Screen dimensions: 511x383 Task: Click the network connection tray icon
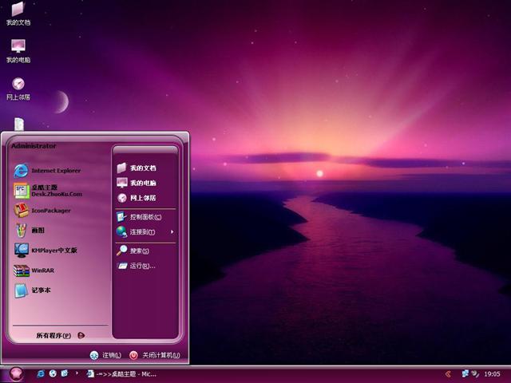coord(465,373)
